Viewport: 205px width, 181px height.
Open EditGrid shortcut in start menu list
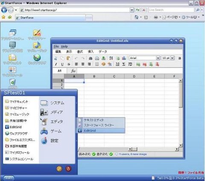tap(14, 127)
